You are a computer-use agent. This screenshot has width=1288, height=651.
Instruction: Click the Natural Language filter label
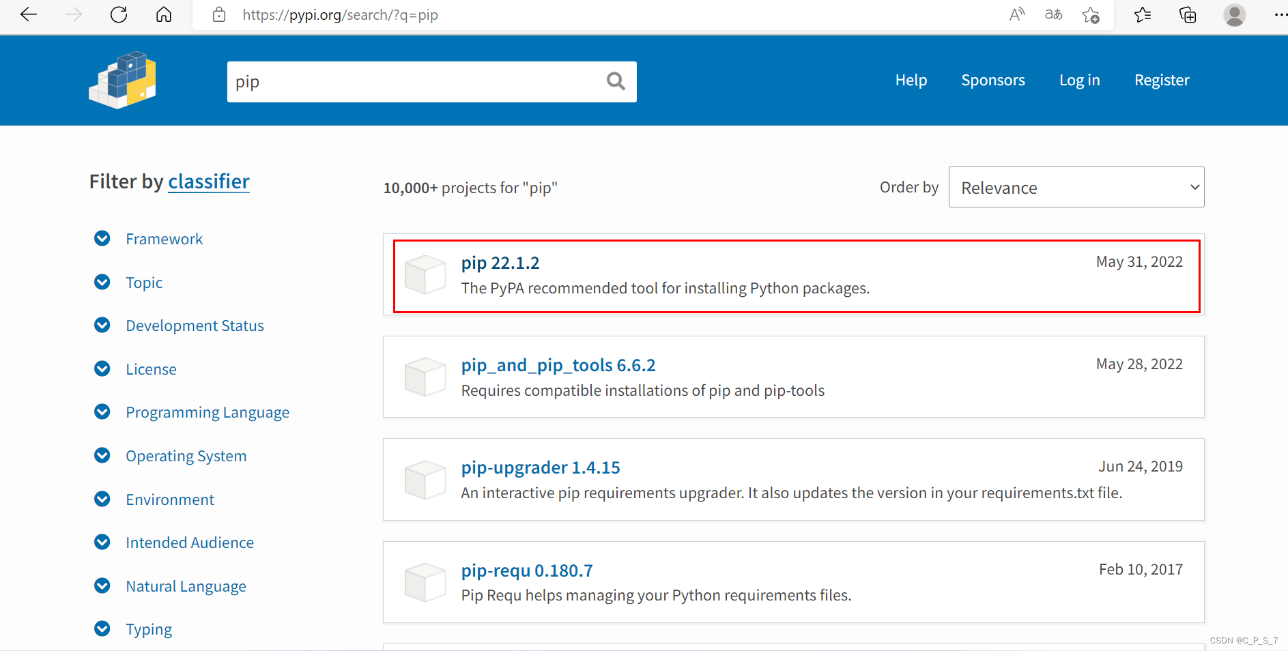point(186,586)
